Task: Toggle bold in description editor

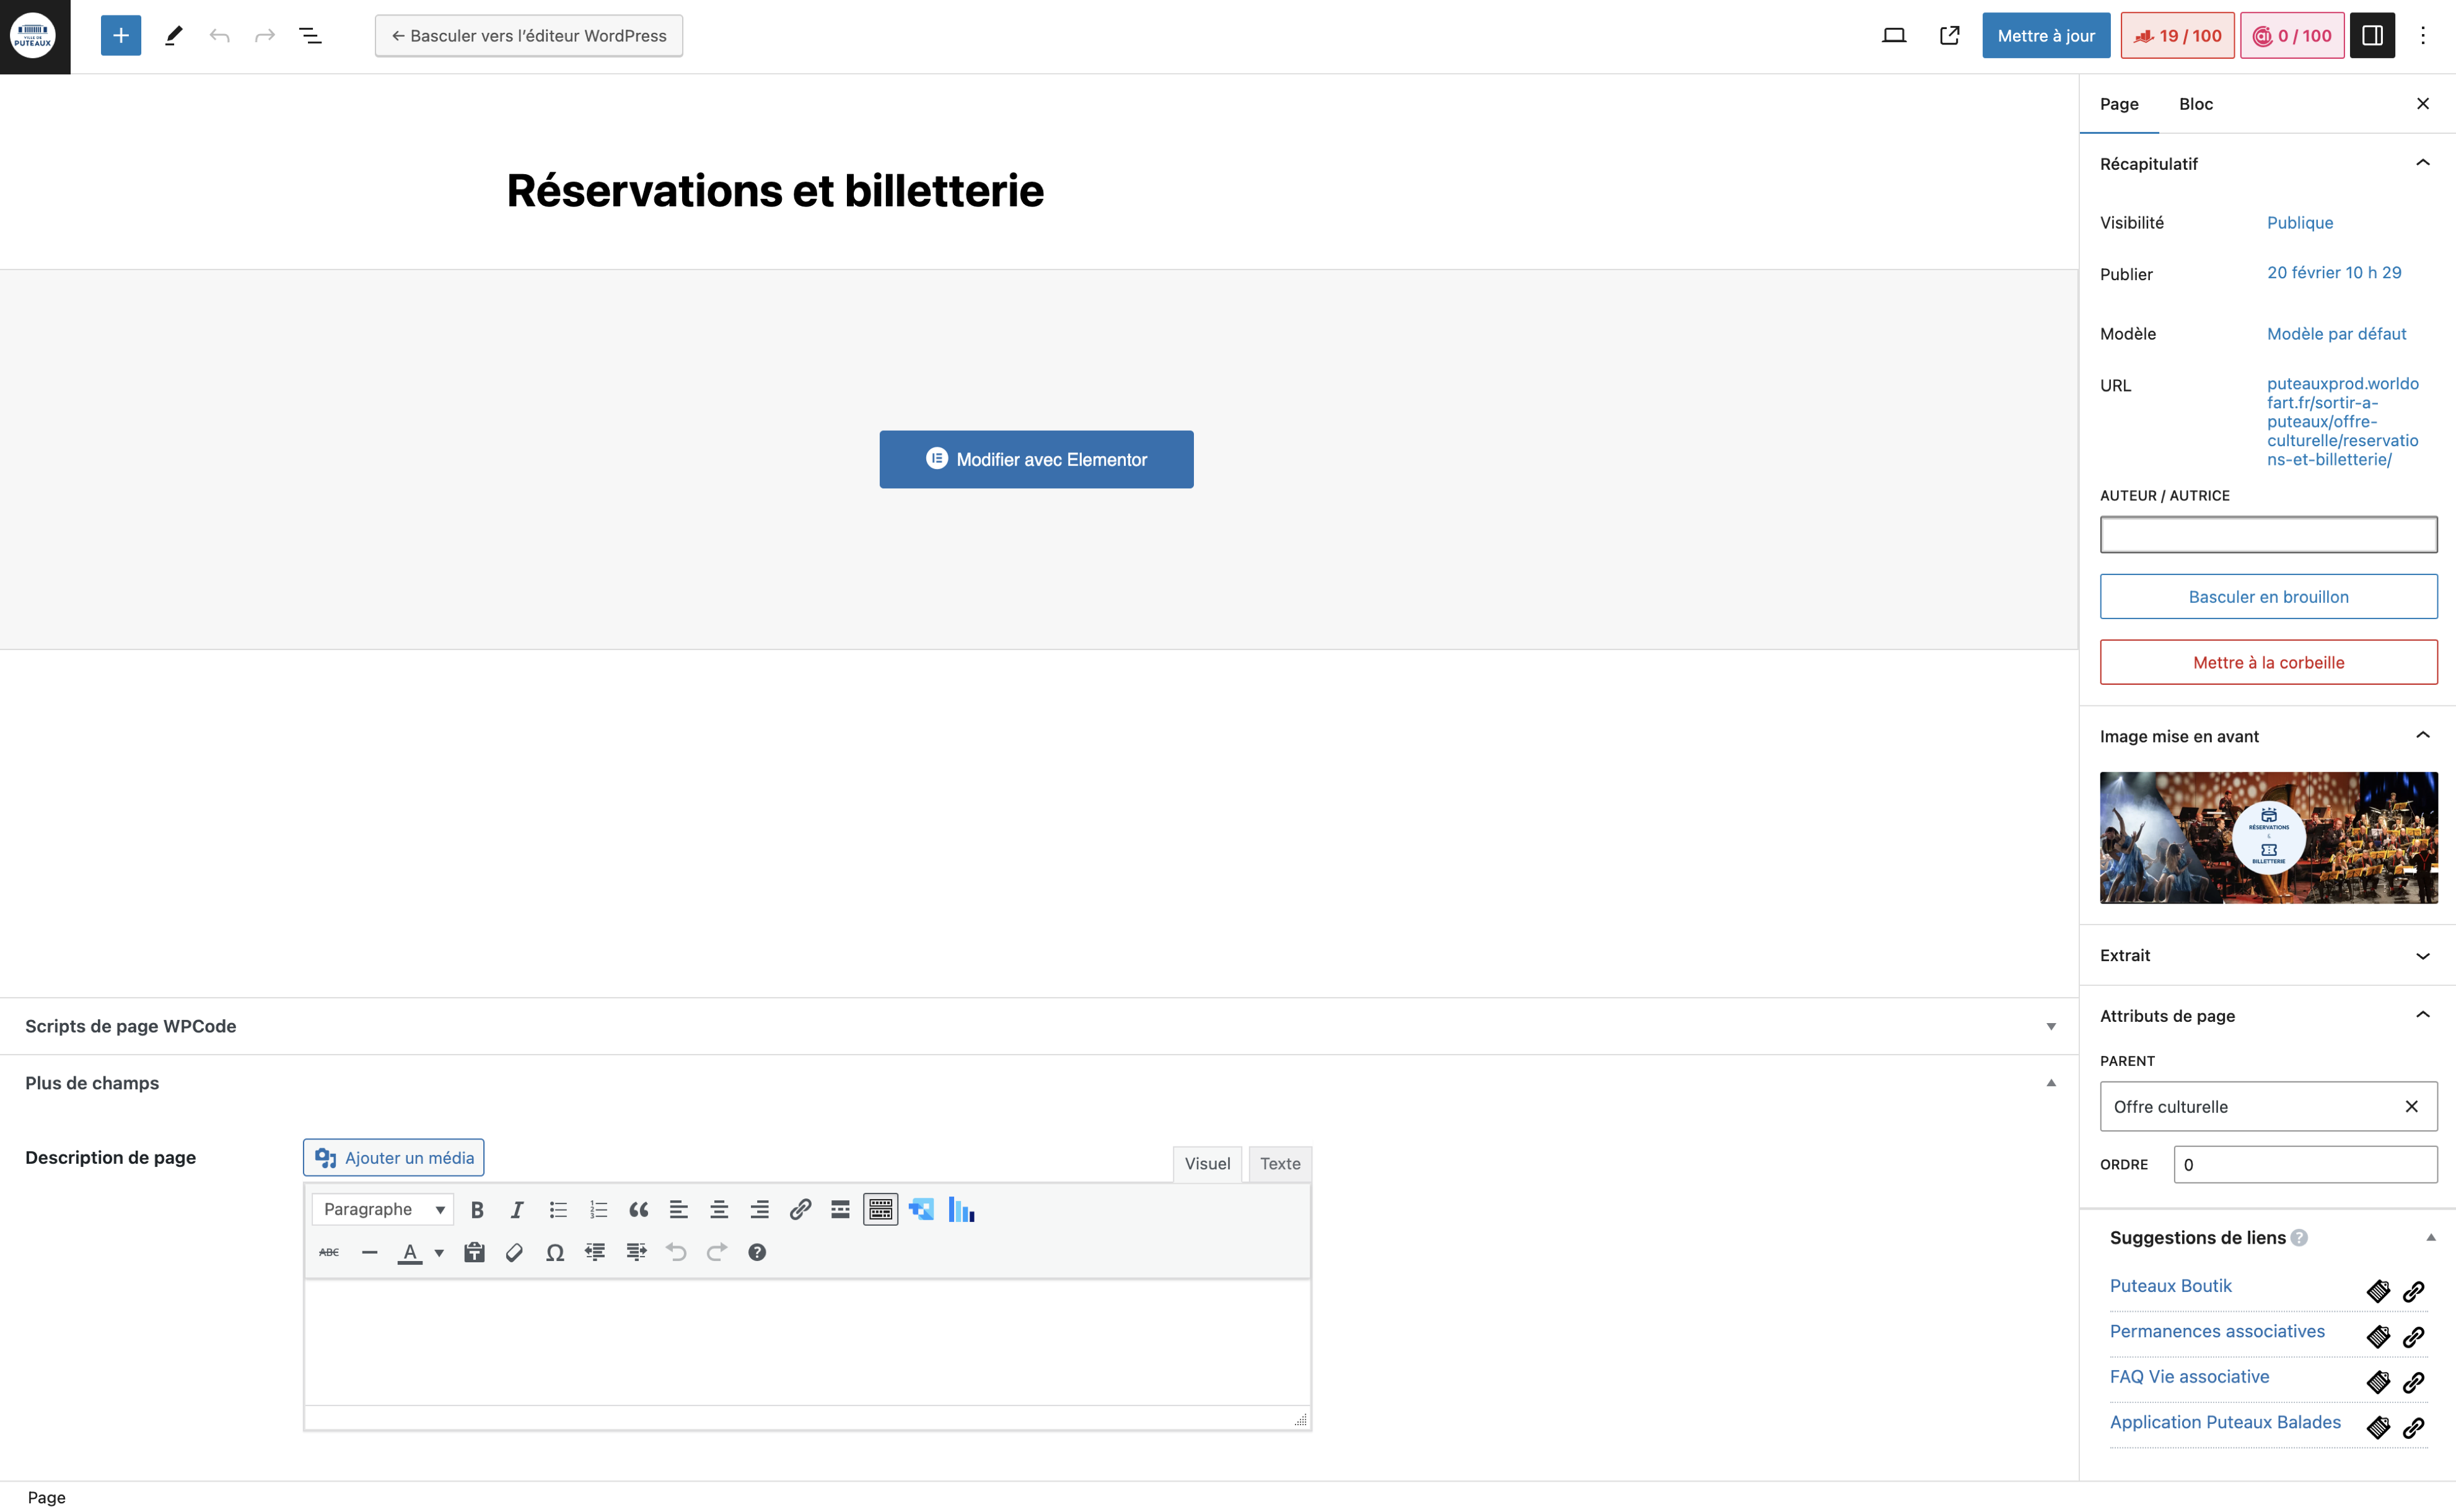Action: click(477, 1210)
